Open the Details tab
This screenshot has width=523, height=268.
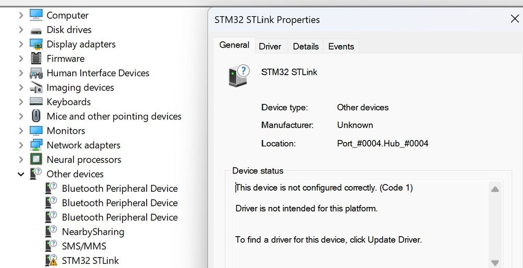(306, 46)
